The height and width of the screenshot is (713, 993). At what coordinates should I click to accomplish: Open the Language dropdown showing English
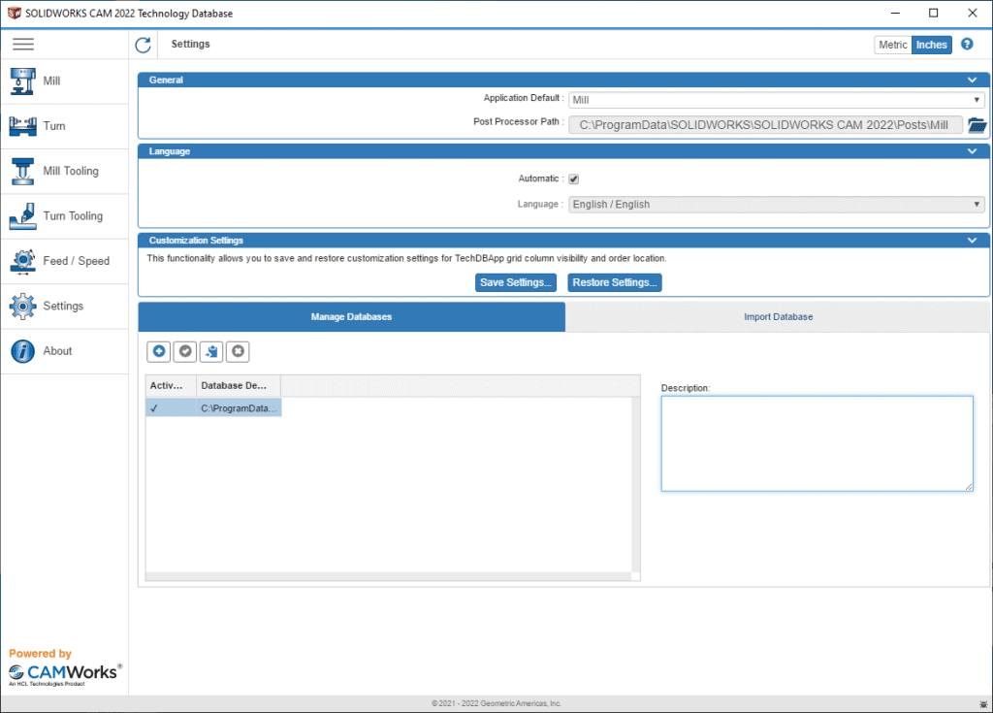(x=777, y=204)
